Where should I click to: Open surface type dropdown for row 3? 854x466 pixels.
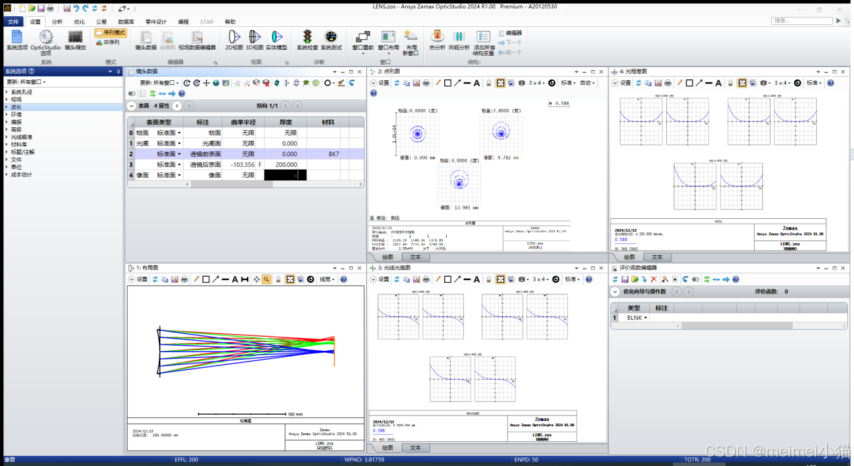[x=179, y=164]
